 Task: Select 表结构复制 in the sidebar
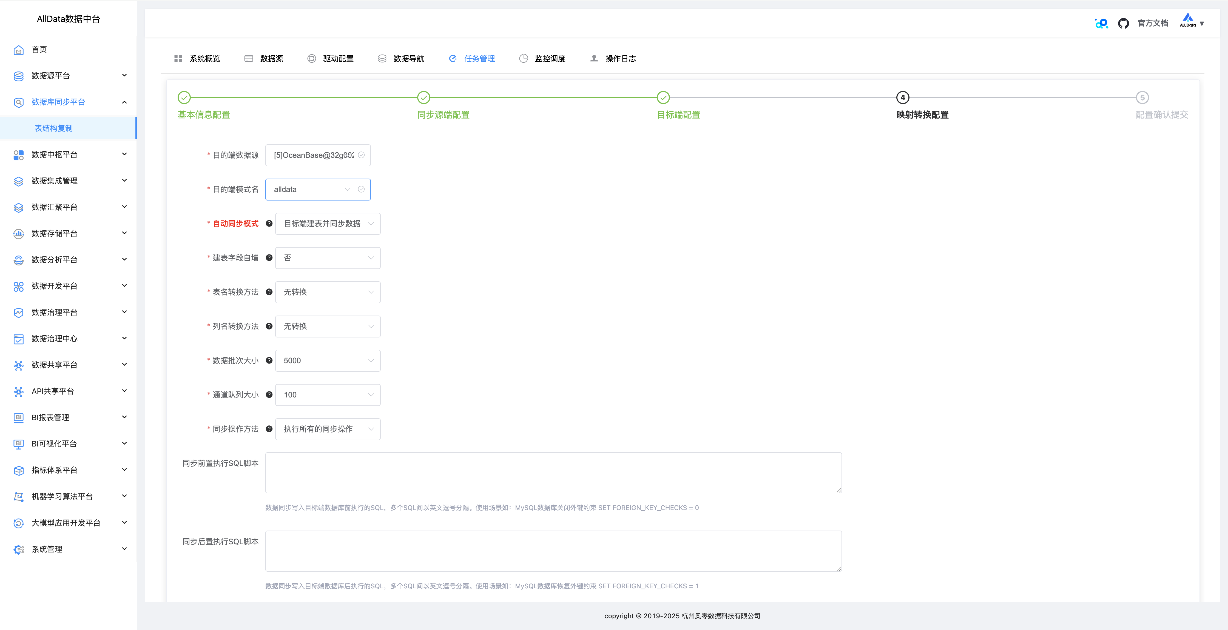point(54,128)
